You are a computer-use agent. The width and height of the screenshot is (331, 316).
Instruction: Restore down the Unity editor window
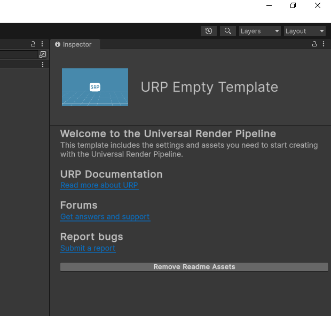pyautogui.click(x=293, y=5)
